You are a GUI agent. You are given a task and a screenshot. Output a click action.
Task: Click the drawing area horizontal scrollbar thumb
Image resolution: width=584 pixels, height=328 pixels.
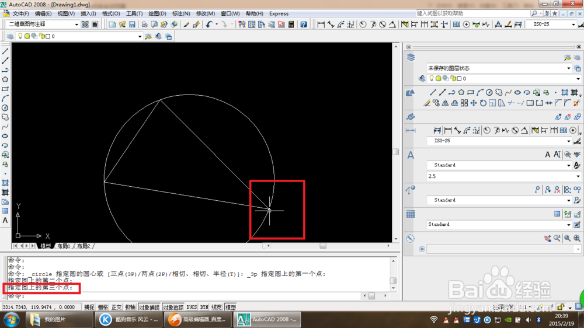click(323, 246)
